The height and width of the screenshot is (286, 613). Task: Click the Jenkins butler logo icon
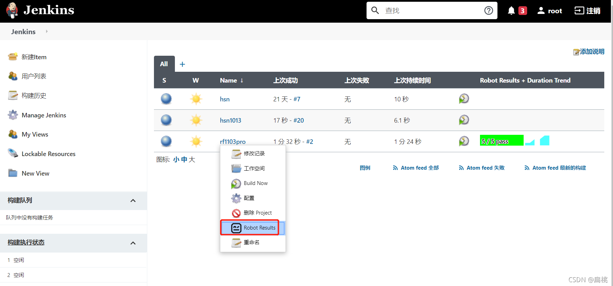coord(12,10)
